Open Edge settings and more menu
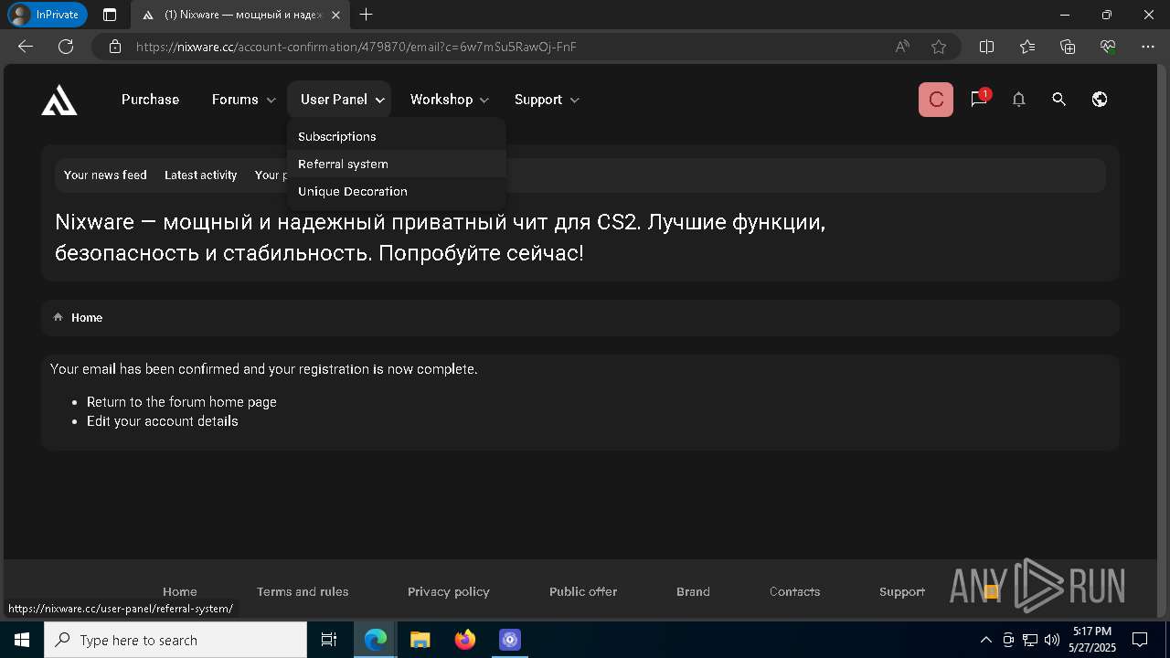 pyautogui.click(x=1148, y=47)
